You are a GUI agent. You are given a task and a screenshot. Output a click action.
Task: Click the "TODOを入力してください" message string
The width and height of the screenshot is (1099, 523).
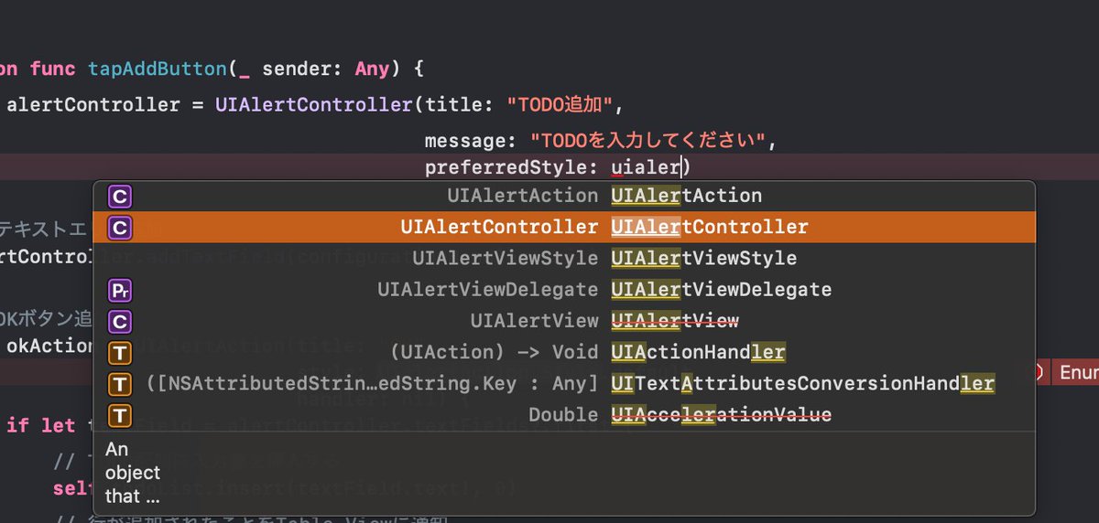click(649, 142)
